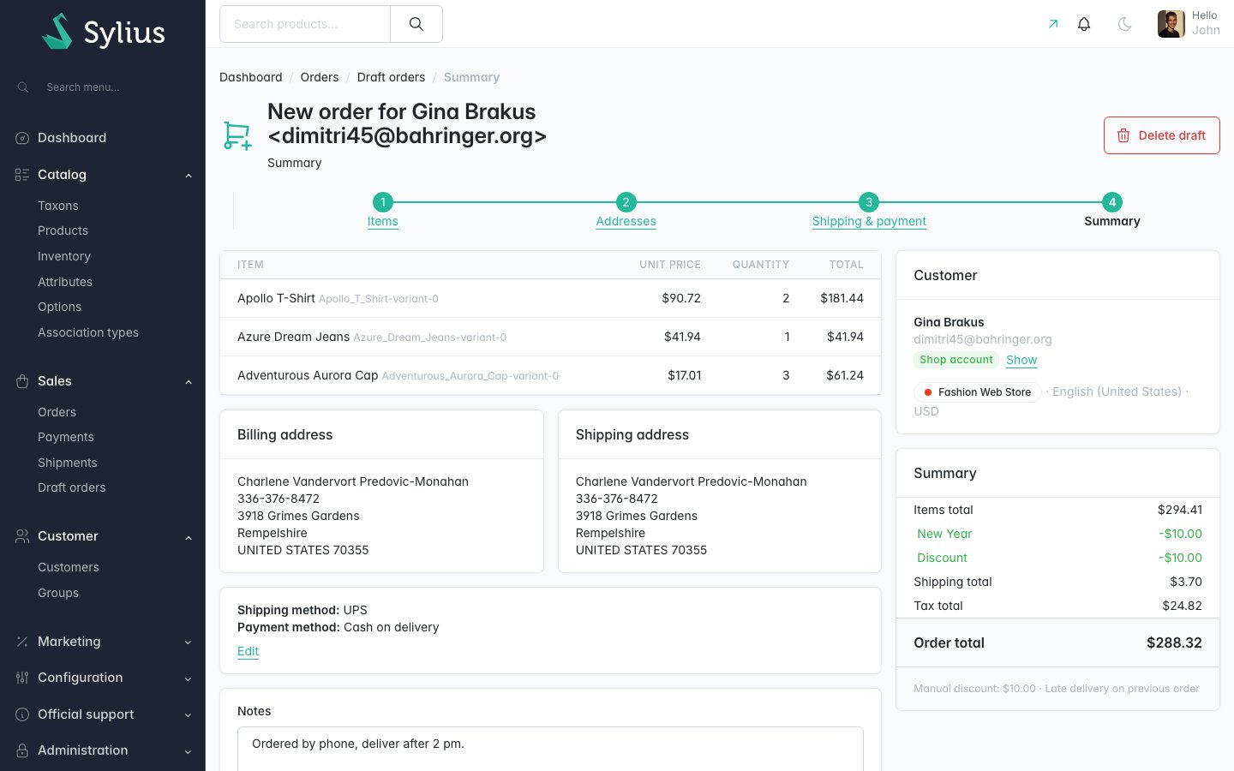Show the customer's shop account
The height and width of the screenshot is (771, 1234).
tap(1021, 360)
